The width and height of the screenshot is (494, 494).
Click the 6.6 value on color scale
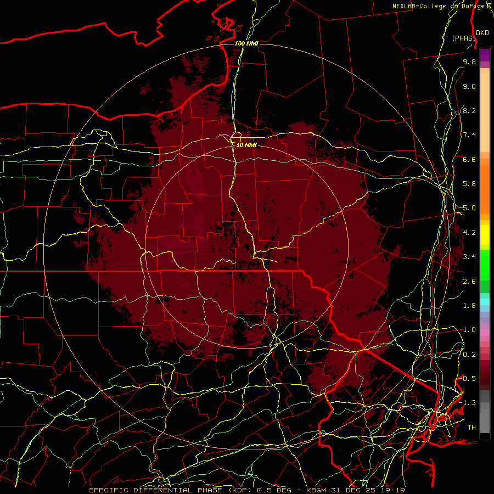coord(469,159)
